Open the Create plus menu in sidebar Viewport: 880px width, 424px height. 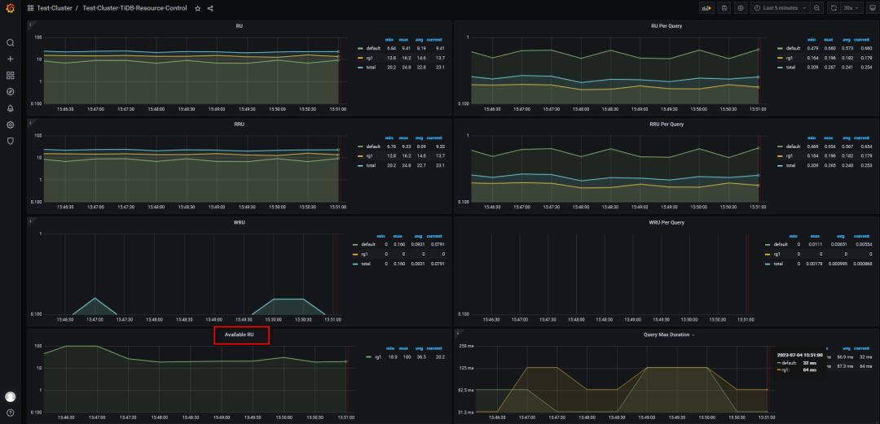tap(10, 59)
